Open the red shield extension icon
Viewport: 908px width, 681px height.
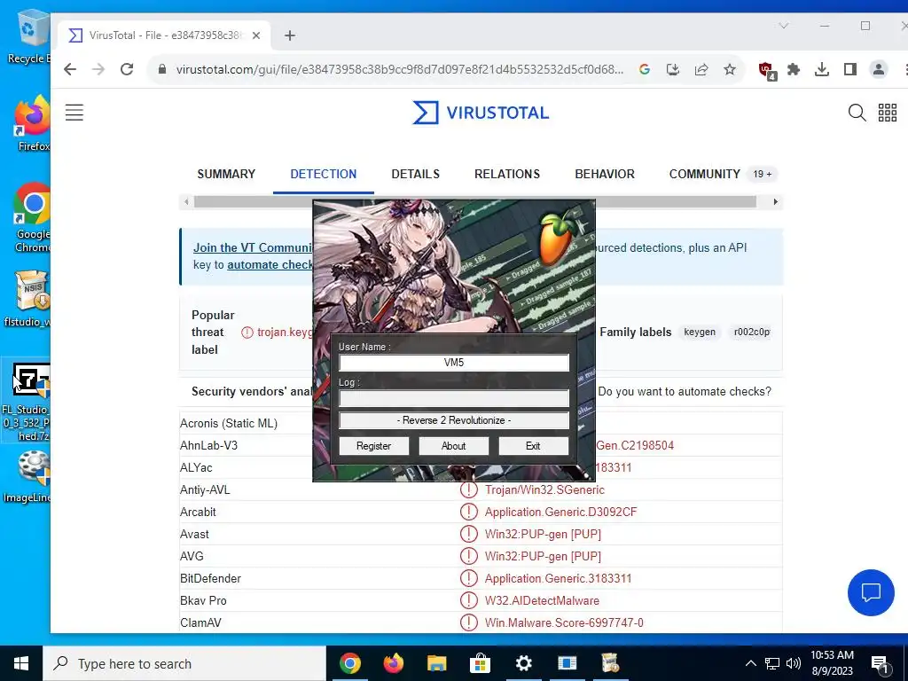pyautogui.click(x=767, y=71)
